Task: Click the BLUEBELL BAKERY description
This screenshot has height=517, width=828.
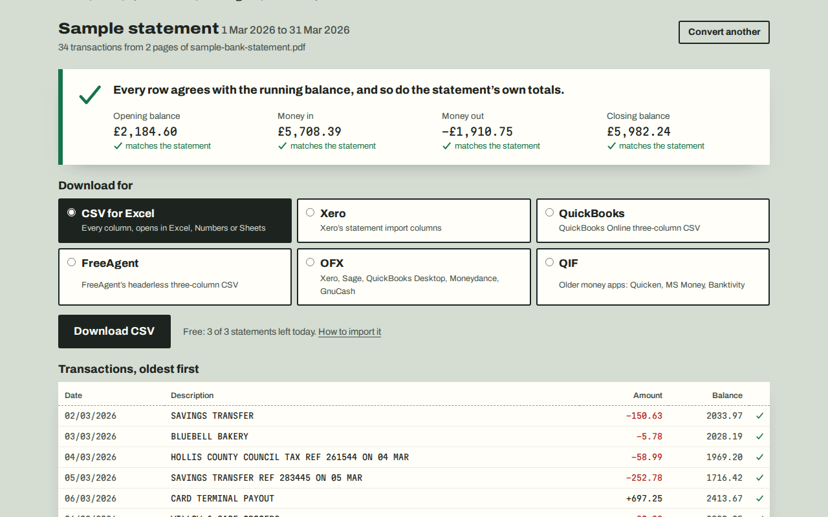Action: click(210, 437)
